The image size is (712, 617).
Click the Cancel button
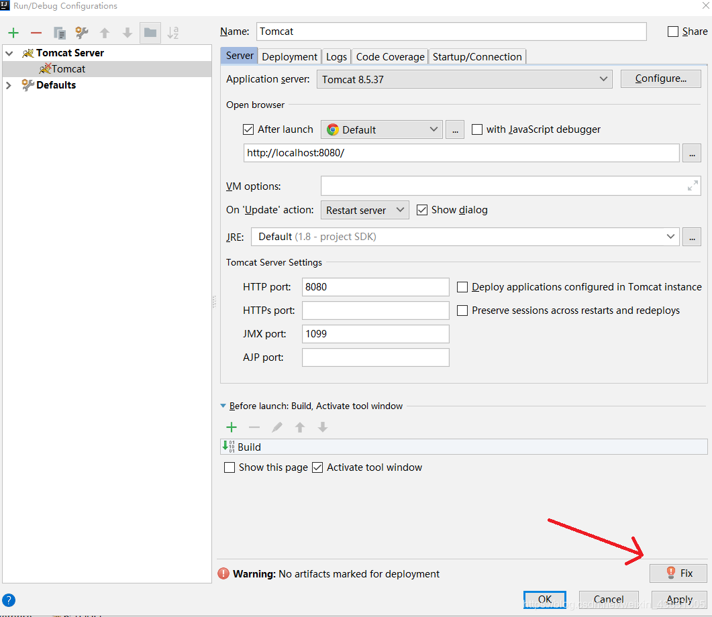(x=609, y=600)
